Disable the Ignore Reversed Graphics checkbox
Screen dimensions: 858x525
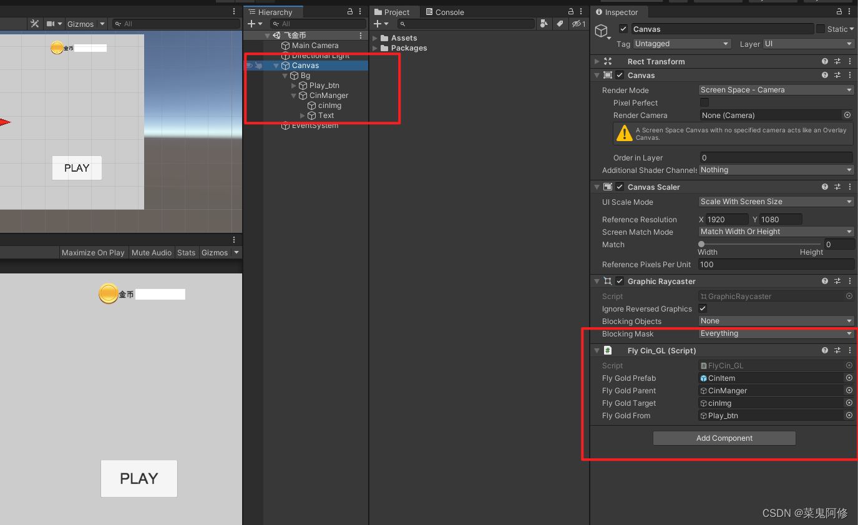coord(702,308)
